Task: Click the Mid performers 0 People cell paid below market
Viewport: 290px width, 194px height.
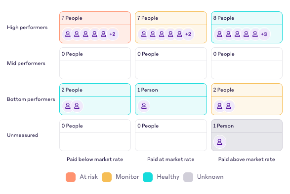Action: (95, 63)
